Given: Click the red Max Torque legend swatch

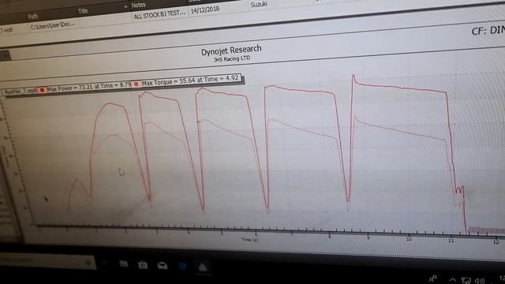Looking at the screenshot, I should (x=137, y=84).
